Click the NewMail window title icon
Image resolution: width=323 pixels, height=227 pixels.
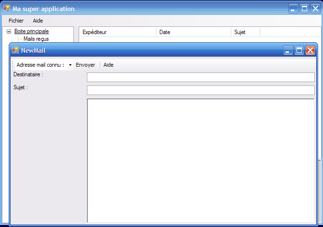pyautogui.click(x=15, y=50)
